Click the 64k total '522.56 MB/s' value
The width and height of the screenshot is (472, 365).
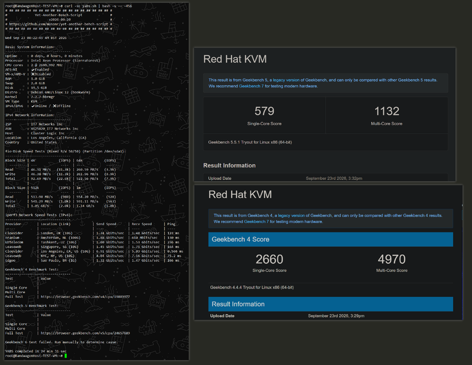coord(87,179)
